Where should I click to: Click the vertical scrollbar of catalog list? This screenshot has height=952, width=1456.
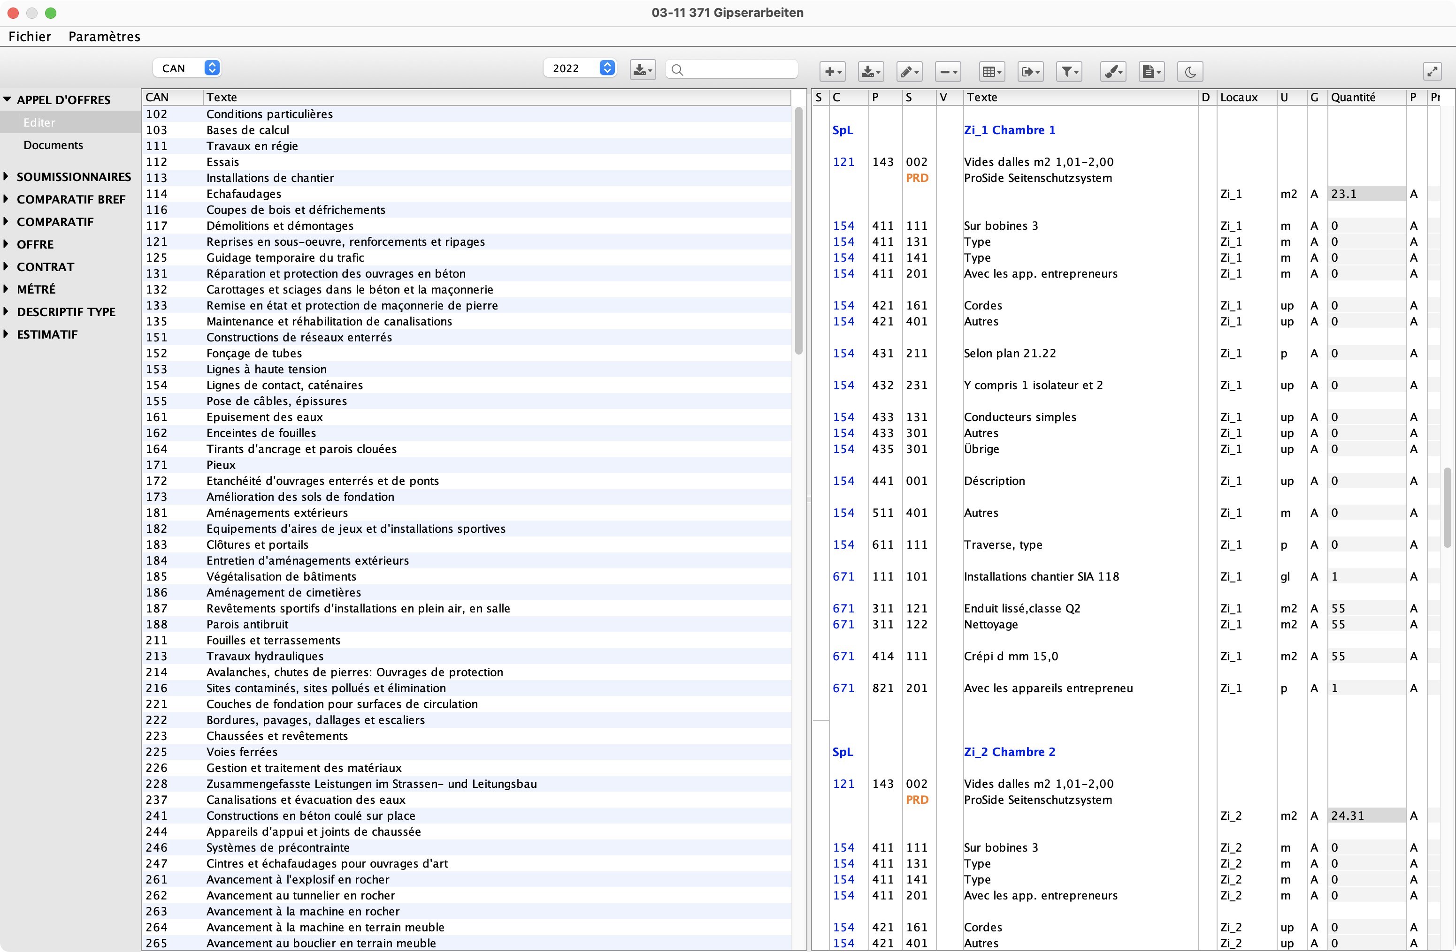[x=798, y=231]
